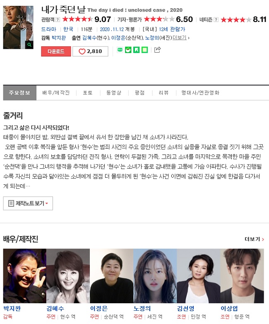Open the 평점 tab
The height and width of the screenshot is (324, 269).
(x=140, y=93)
